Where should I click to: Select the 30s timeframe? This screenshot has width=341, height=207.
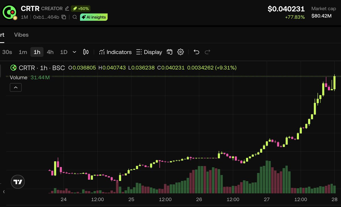click(x=7, y=52)
